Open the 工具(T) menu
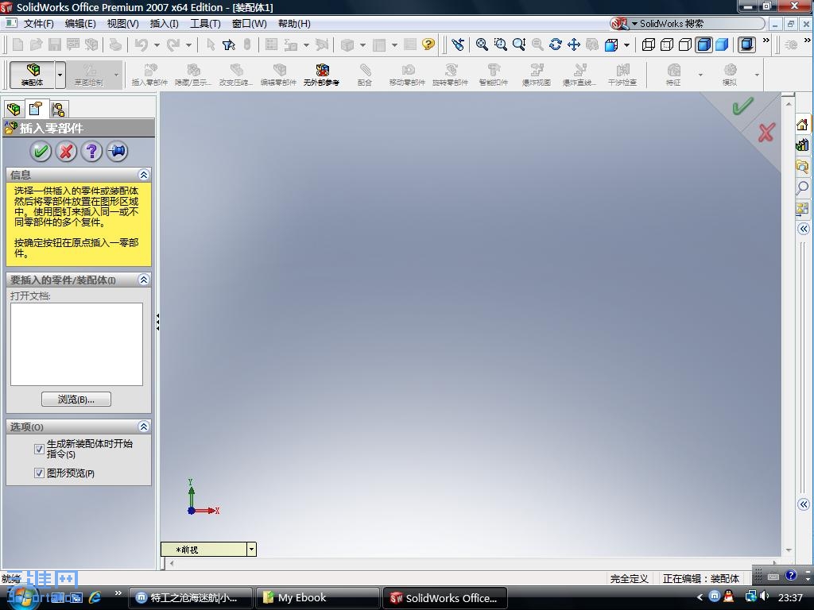This screenshot has width=814, height=610. [x=205, y=24]
